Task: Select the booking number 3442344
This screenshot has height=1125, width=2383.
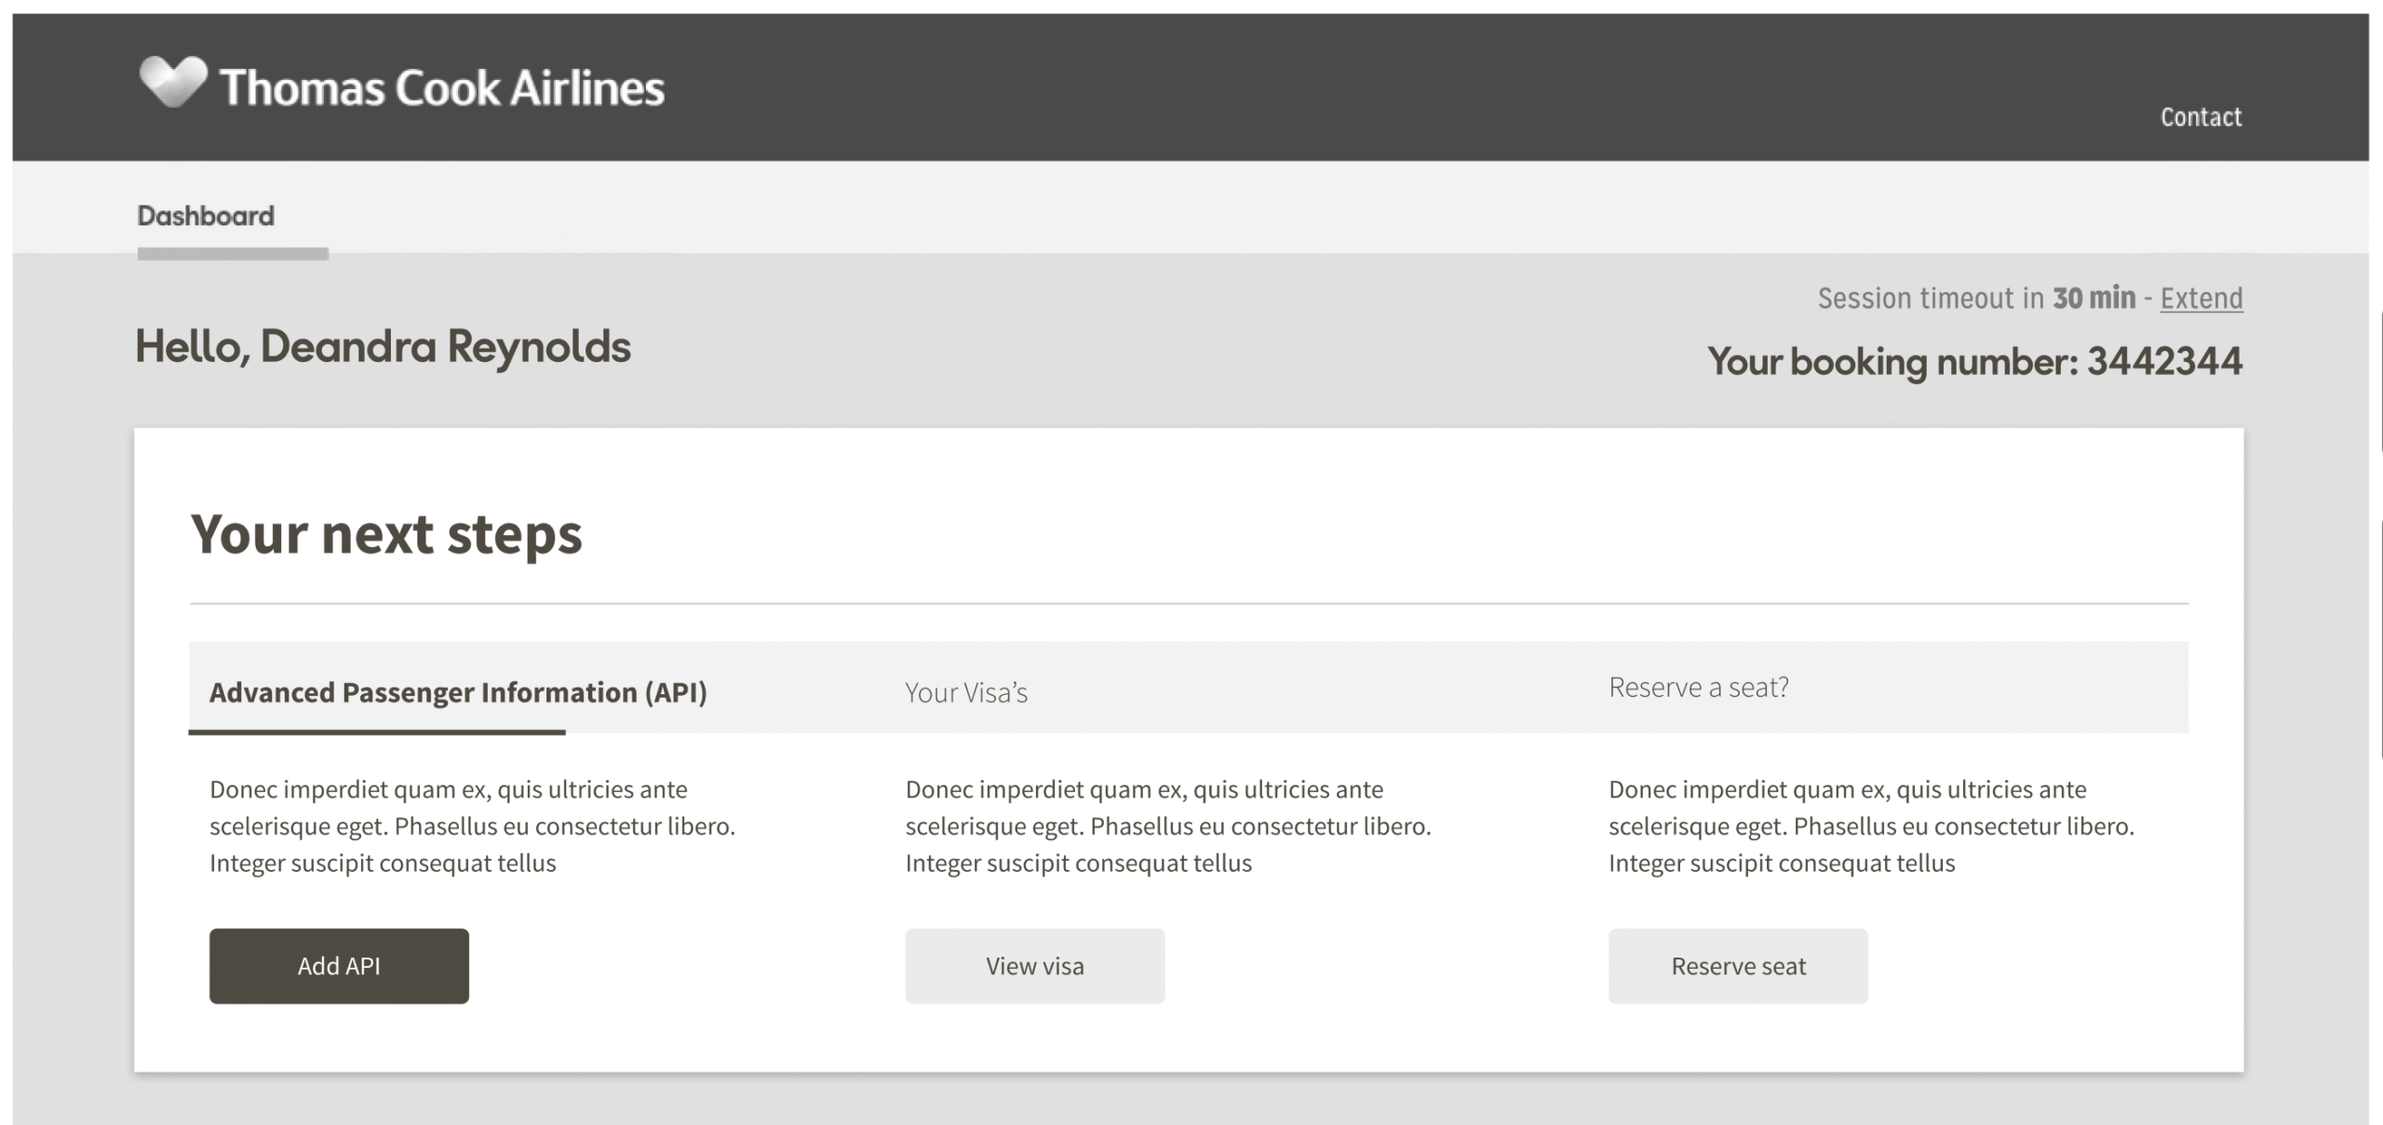Action: tap(2163, 361)
